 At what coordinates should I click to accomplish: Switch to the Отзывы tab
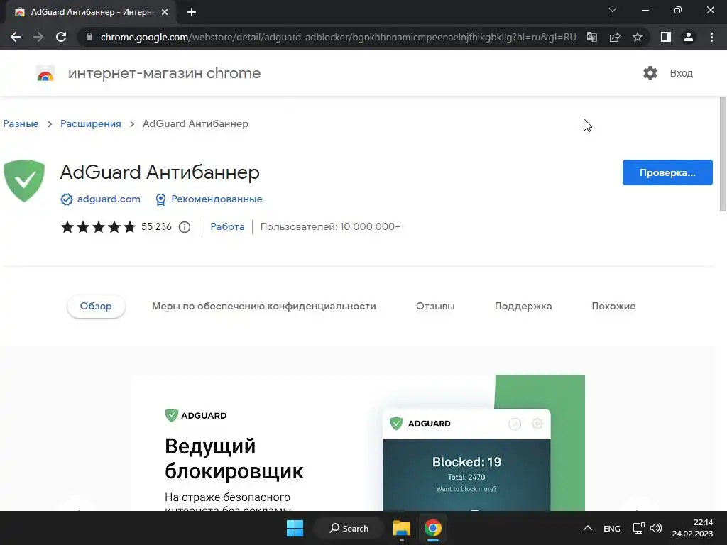point(435,307)
